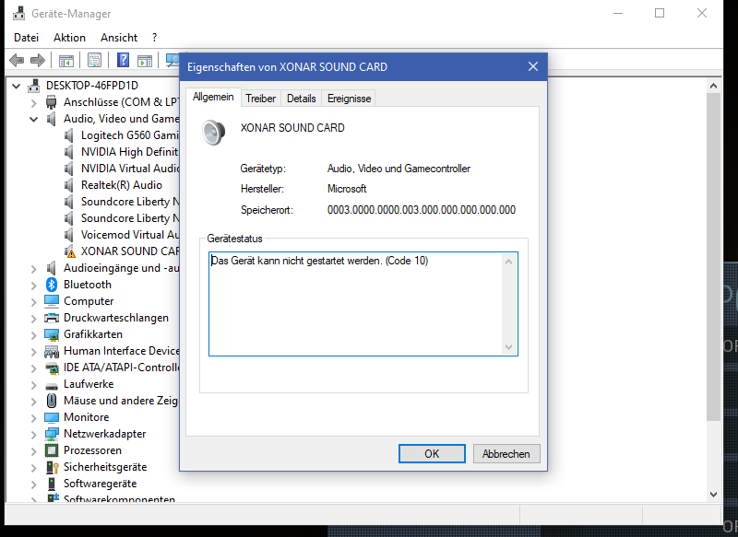
Task: Click the Softwaregeräte icon
Action: 52,484
